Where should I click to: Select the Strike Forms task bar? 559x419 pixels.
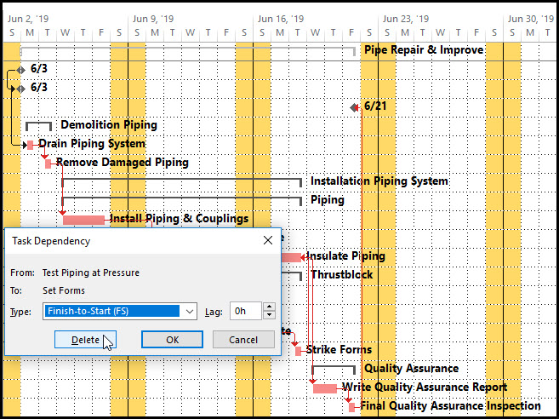click(x=298, y=350)
